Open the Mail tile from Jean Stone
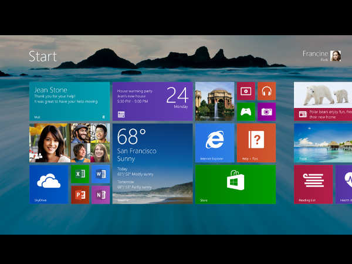Screen dimensions: 352x264 point(70,101)
